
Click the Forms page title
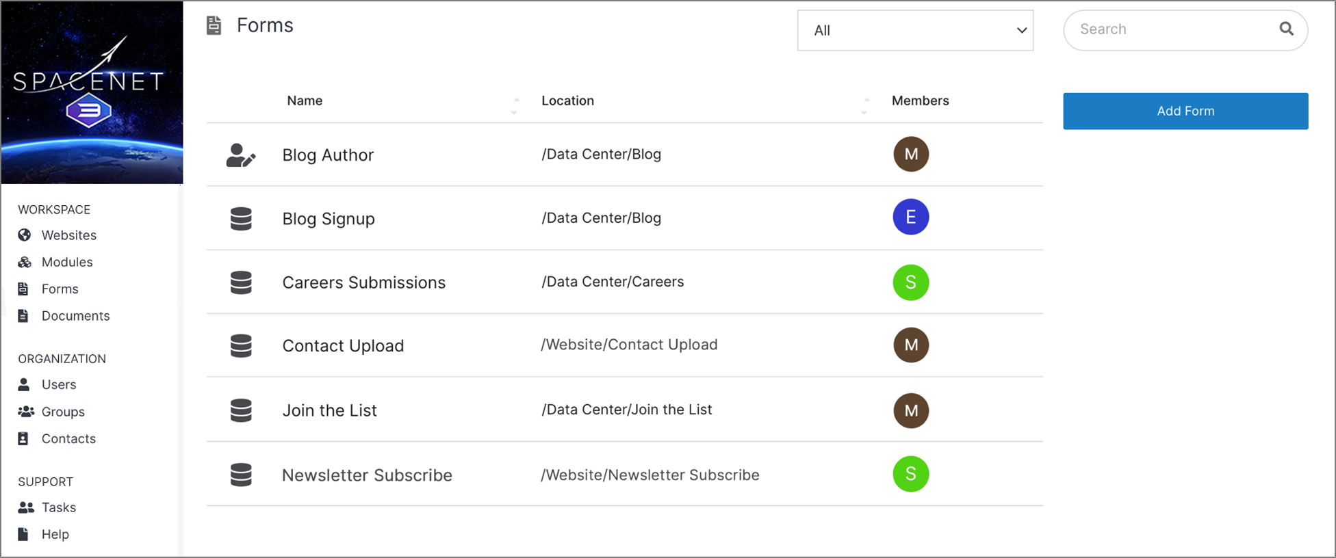pyautogui.click(x=265, y=25)
